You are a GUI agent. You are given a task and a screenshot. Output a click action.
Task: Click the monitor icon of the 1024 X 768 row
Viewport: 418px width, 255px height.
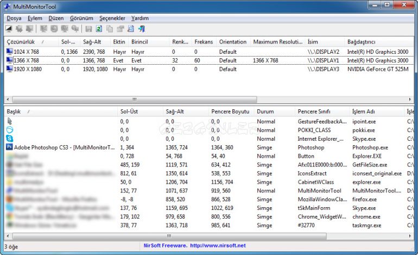tap(10, 52)
